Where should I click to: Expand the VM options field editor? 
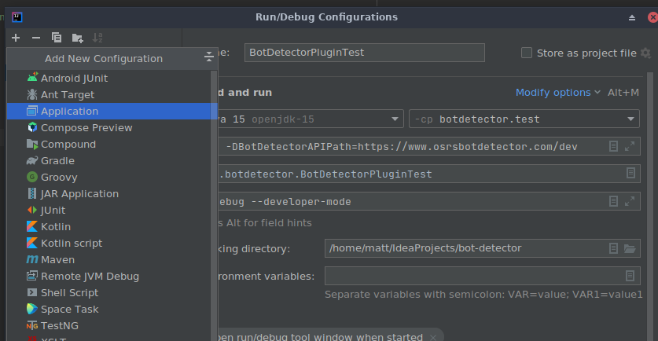[630, 146]
